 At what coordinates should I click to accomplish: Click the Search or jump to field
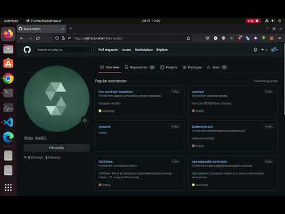click(x=64, y=50)
